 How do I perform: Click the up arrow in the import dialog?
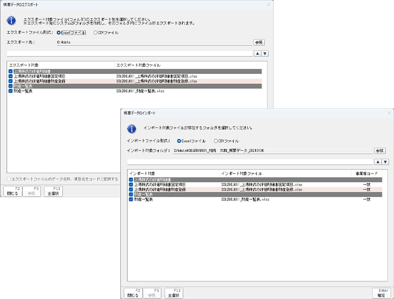378,162
